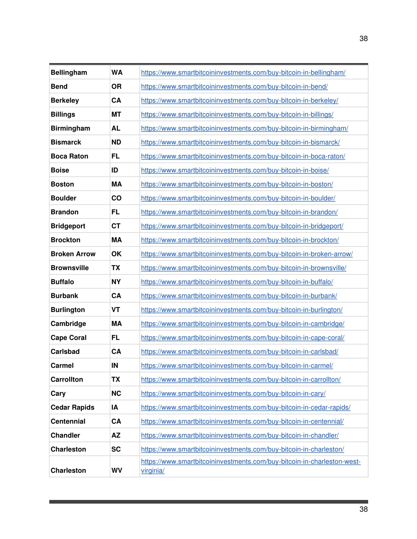The height and width of the screenshot is (539, 417).
Task: Follow the buy-bitcoin-in-berkeley URL
Action: pyautogui.click(x=239, y=100)
